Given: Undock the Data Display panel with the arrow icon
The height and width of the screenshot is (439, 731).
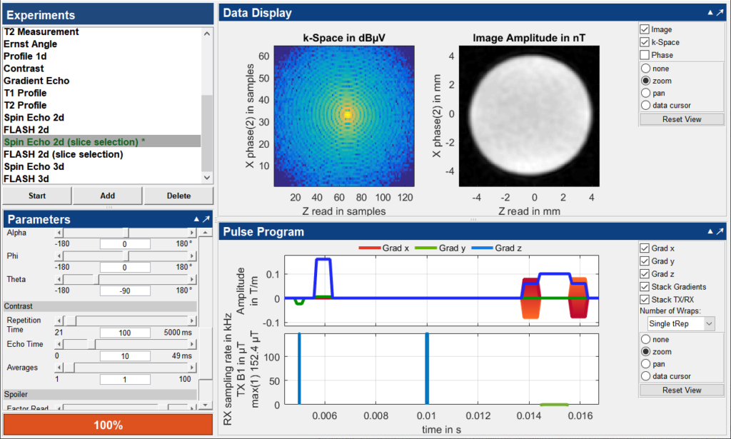Looking at the screenshot, I should 720,13.
